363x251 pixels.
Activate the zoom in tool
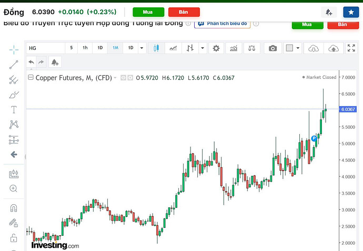coord(13,189)
